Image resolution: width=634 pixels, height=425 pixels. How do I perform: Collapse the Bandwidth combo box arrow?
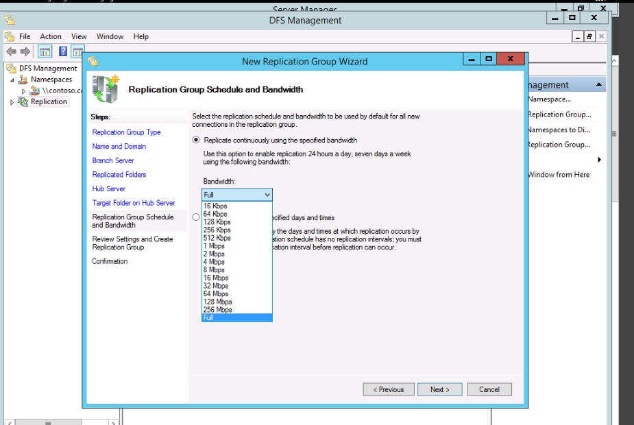coord(267,195)
